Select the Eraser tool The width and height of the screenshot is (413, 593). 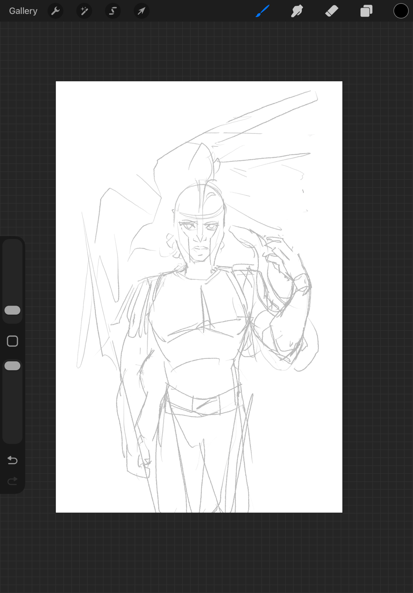click(x=331, y=11)
